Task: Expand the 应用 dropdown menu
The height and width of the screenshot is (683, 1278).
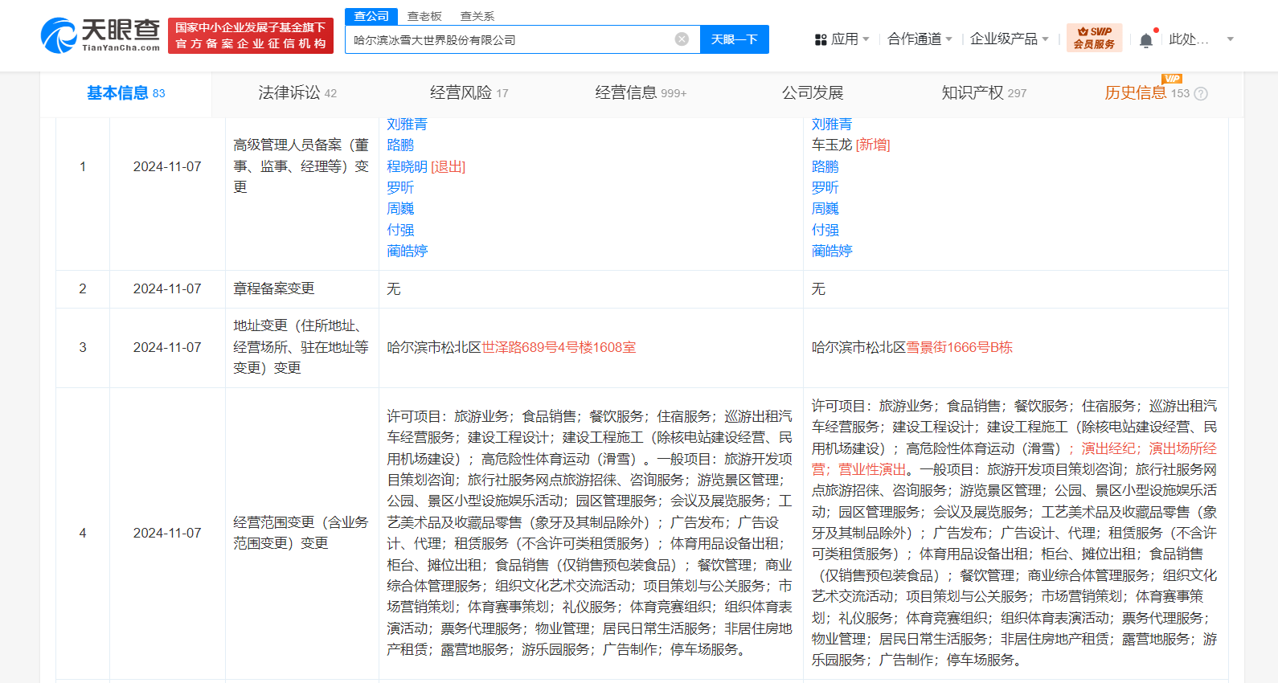Action: click(843, 39)
